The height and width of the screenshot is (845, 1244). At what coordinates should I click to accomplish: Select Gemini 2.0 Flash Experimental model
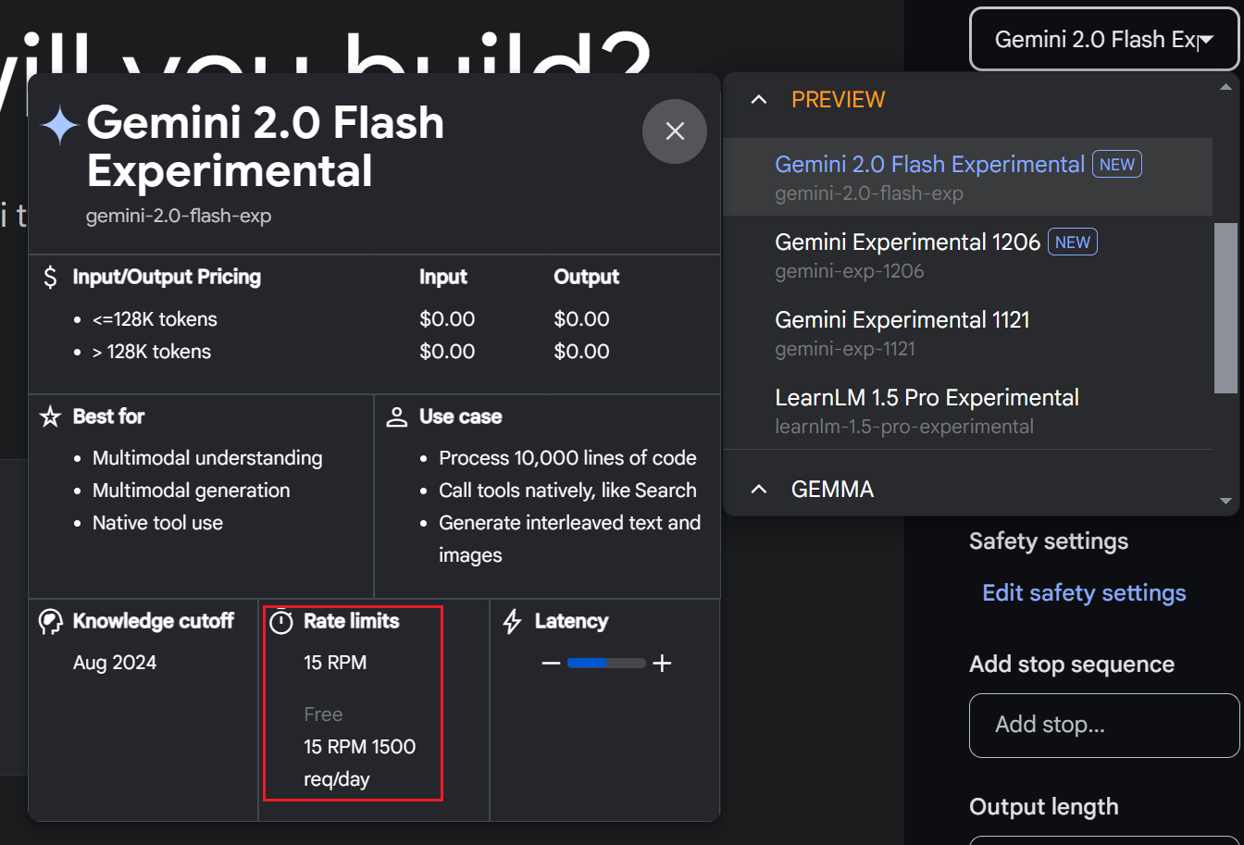tap(967, 177)
